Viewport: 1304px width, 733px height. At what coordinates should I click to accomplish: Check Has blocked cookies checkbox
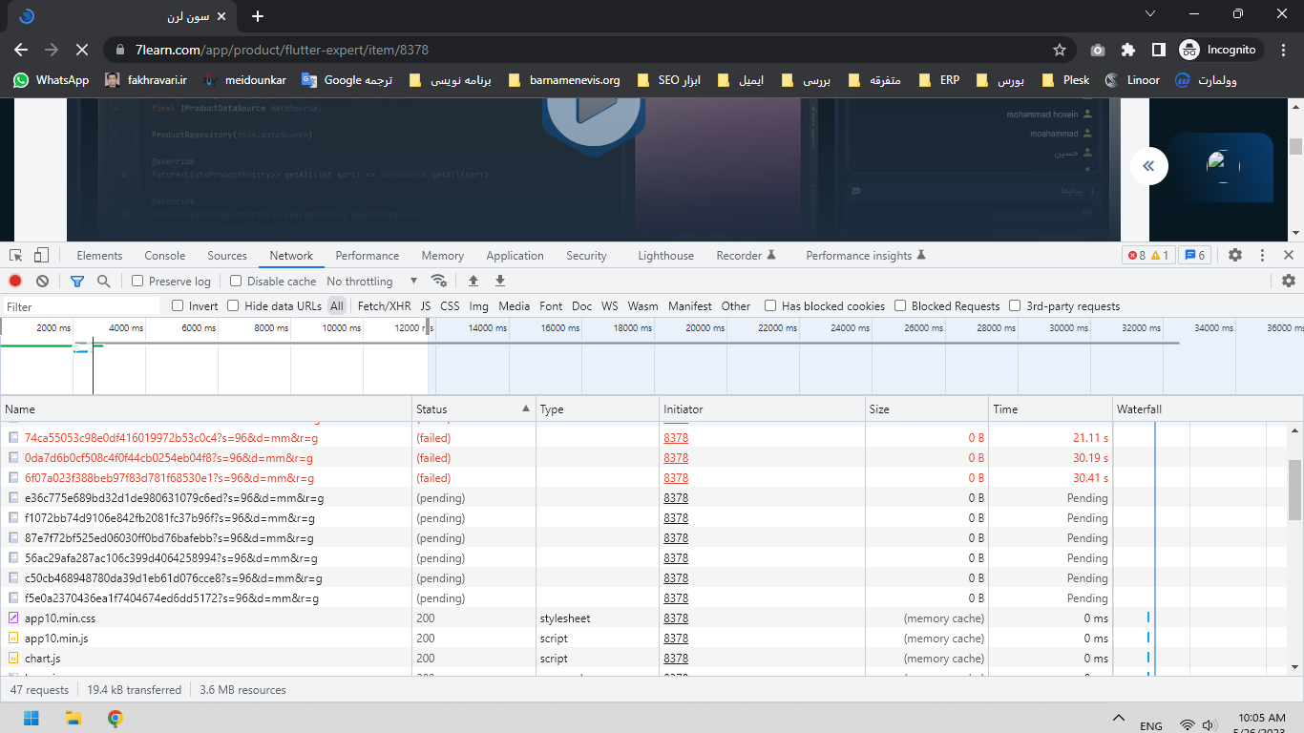pyautogui.click(x=770, y=305)
